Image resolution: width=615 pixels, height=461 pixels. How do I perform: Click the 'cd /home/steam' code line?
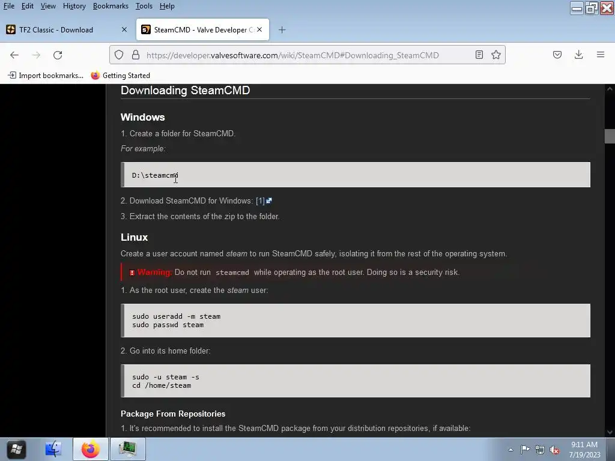pos(162,386)
